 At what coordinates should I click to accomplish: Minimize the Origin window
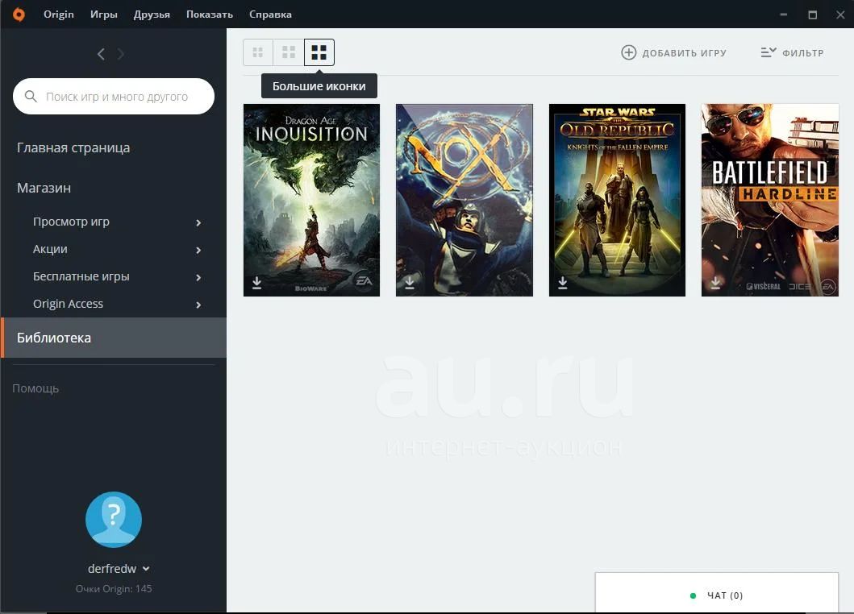783,15
